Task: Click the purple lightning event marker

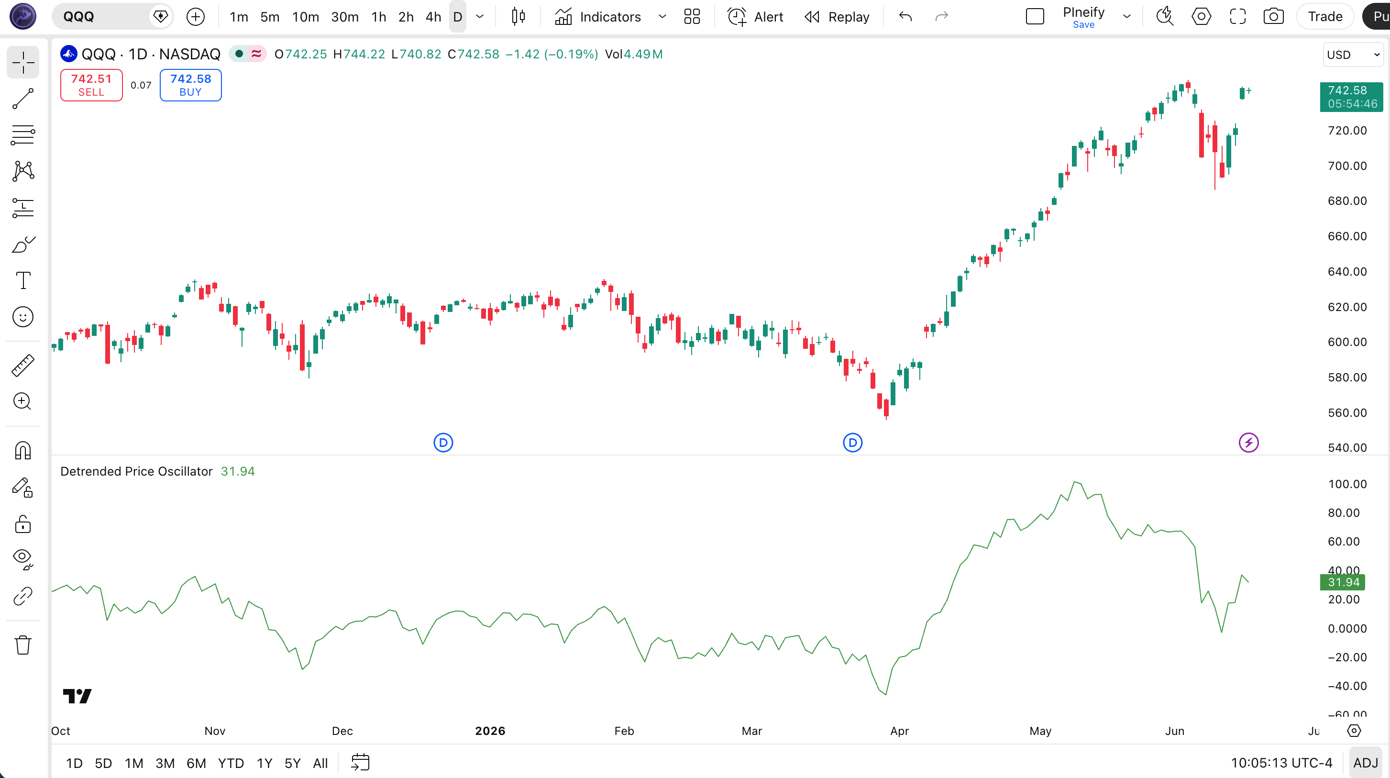Action: pos(1248,443)
